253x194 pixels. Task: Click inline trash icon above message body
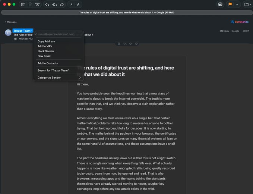pyautogui.click(x=119, y=44)
